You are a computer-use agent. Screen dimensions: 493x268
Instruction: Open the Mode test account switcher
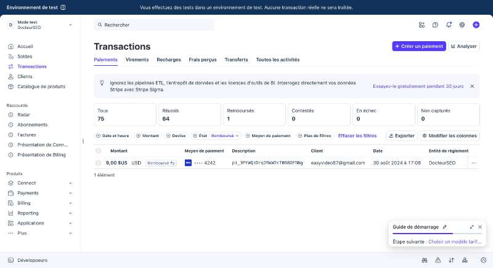pyautogui.click(x=39, y=25)
